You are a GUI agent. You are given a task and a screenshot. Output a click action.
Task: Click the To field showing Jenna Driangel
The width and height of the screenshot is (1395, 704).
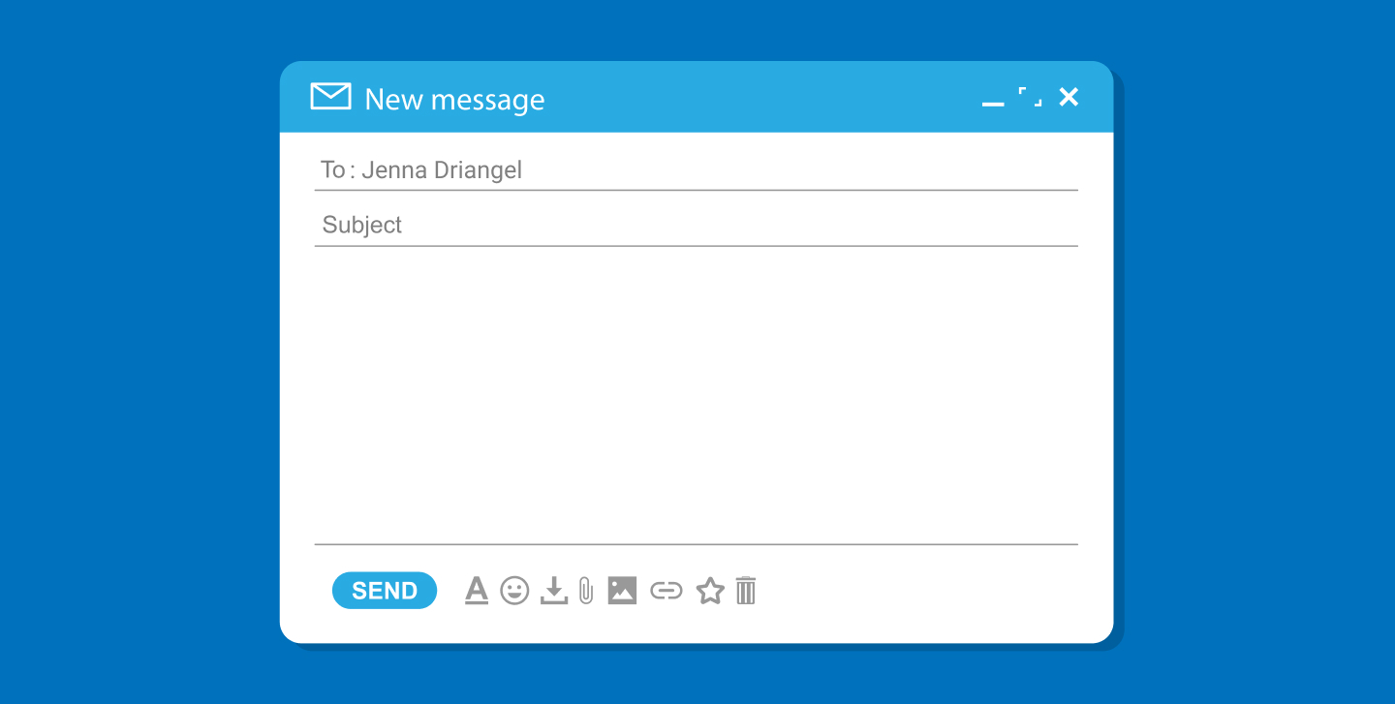[x=696, y=170]
